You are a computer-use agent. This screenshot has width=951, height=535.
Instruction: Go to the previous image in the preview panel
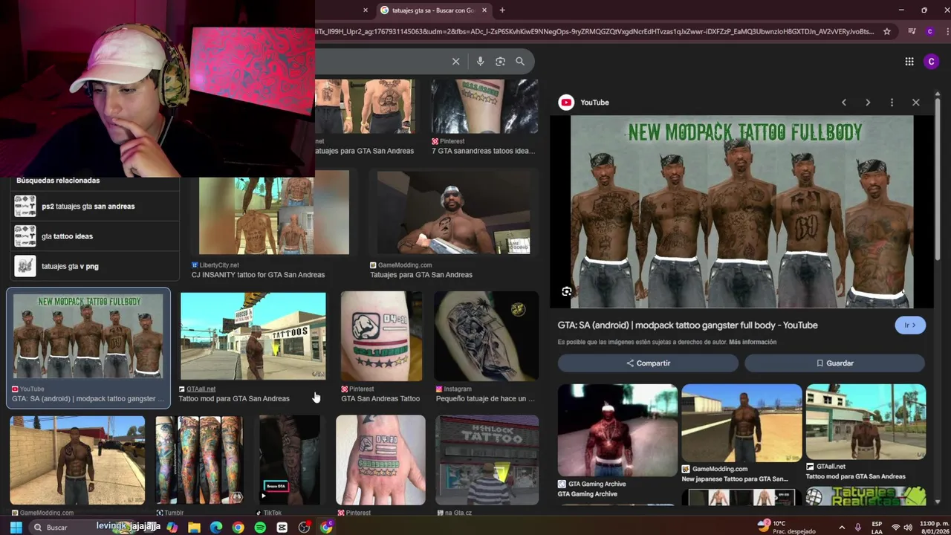point(844,103)
